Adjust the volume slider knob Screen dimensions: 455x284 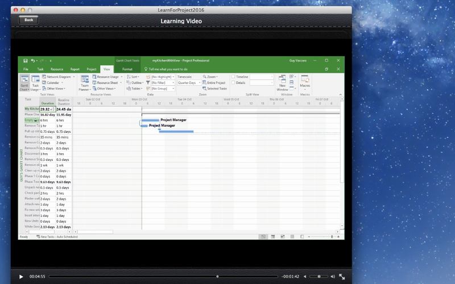coord(319,277)
